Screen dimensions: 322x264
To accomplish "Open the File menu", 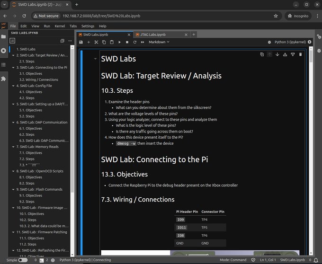I will coord(13,26).
